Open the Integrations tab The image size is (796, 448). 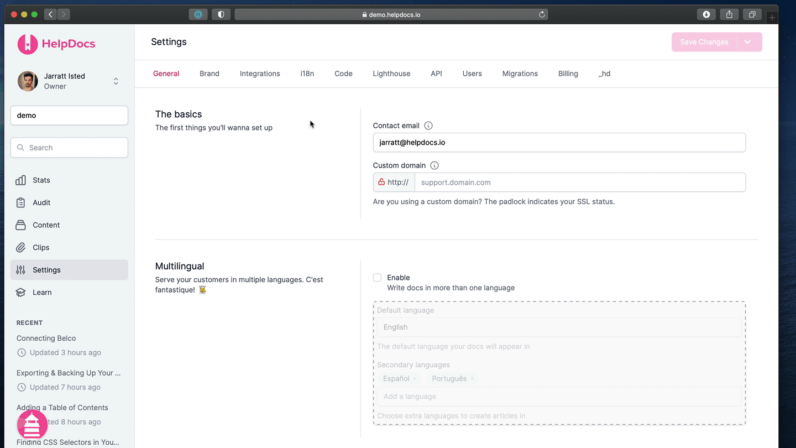point(260,74)
